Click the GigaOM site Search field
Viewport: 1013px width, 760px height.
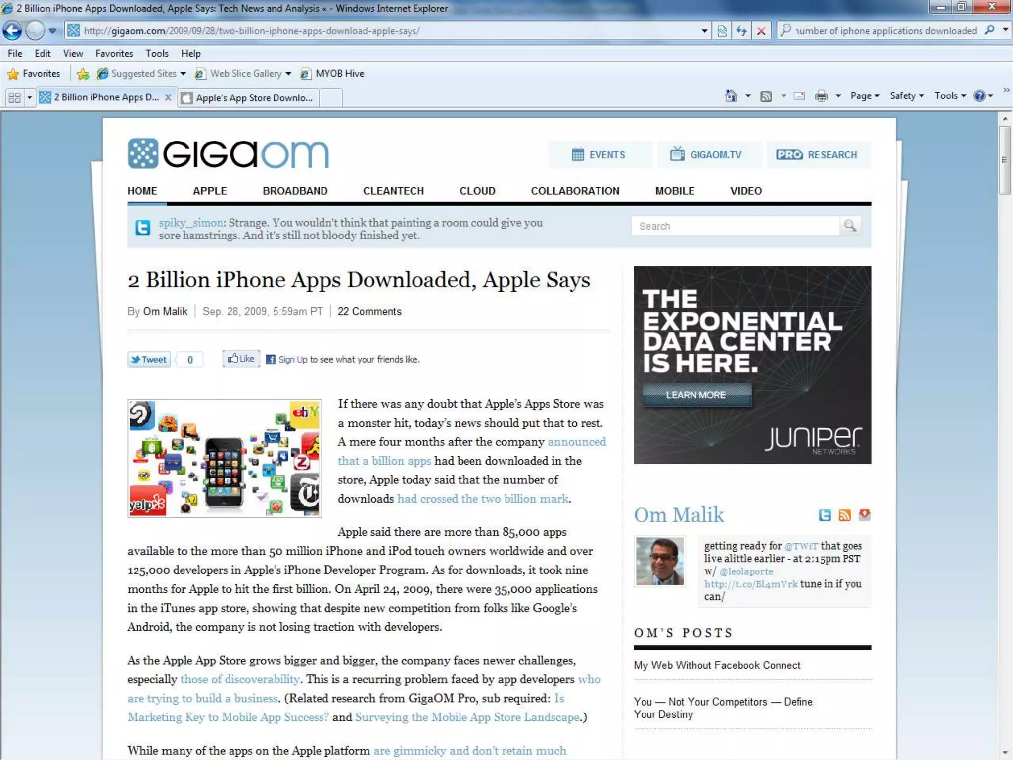coord(735,226)
